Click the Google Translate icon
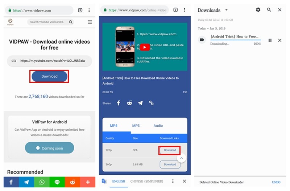 (x=104, y=181)
